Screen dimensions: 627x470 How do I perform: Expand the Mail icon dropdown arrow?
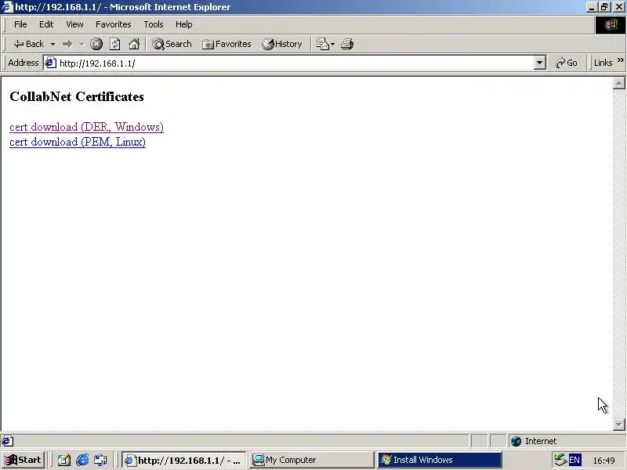click(332, 45)
